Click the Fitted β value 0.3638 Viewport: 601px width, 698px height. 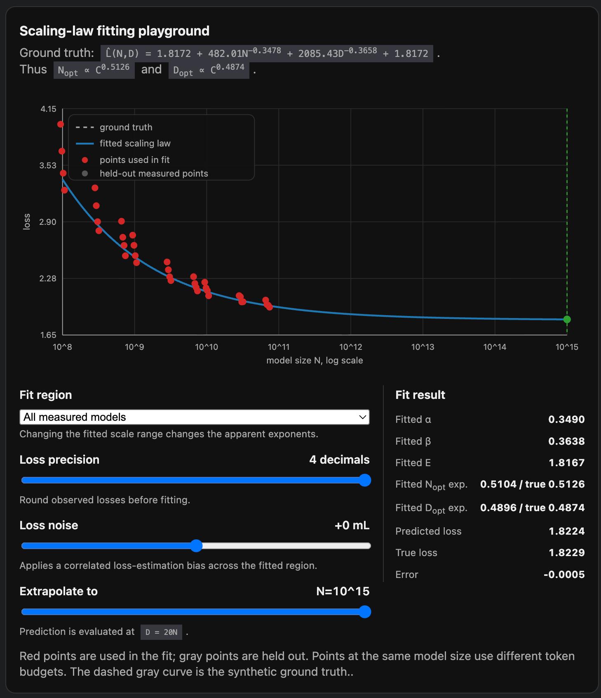566,441
